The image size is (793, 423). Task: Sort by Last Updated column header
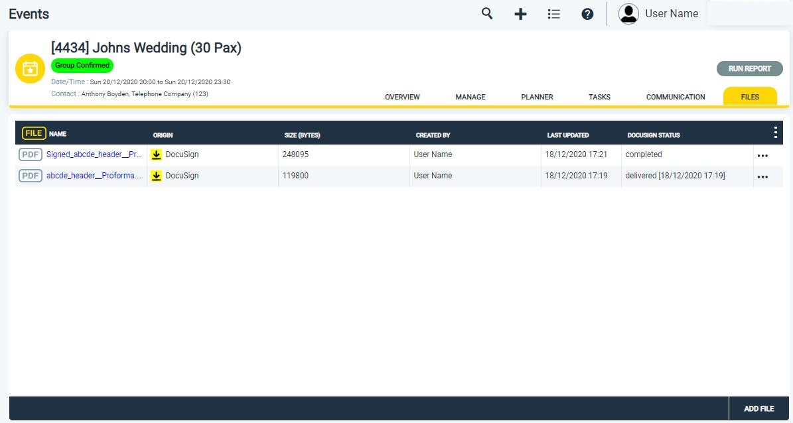click(568, 135)
